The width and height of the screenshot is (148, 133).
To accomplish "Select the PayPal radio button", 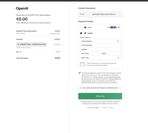I will coord(81,33).
